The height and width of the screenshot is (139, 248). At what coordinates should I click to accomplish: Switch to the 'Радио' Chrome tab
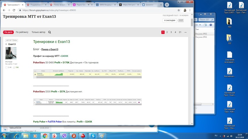click(83, 5)
